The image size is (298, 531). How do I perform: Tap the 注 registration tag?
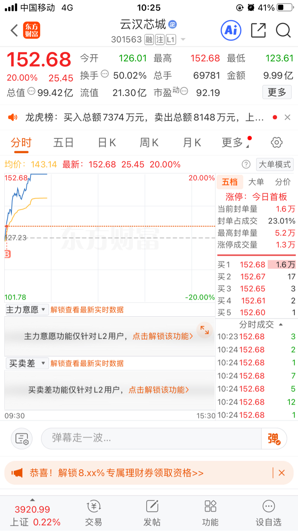pos(160,40)
